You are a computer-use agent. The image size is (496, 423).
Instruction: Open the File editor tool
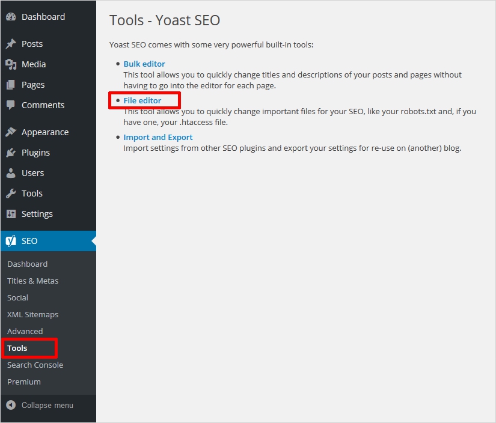[x=142, y=100]
